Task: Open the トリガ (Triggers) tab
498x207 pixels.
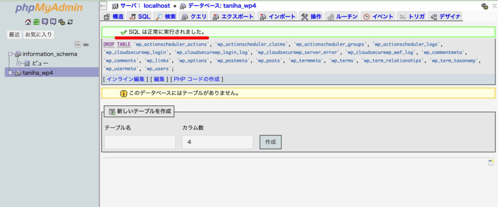Action: pos(412,17)
